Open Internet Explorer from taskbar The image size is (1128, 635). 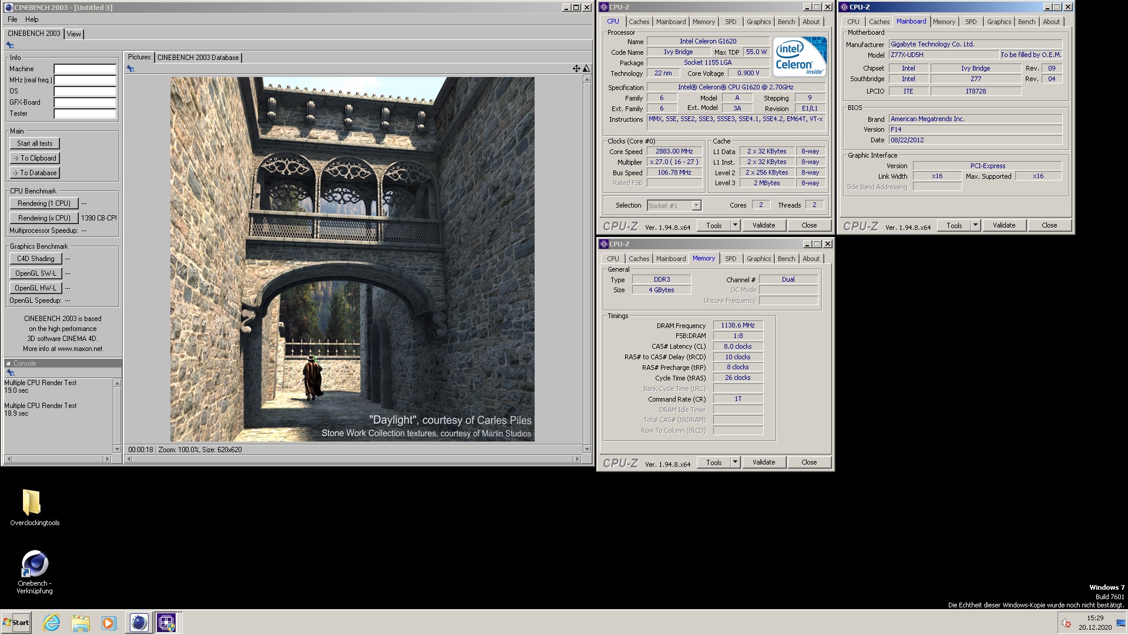(x=52, y=623)
